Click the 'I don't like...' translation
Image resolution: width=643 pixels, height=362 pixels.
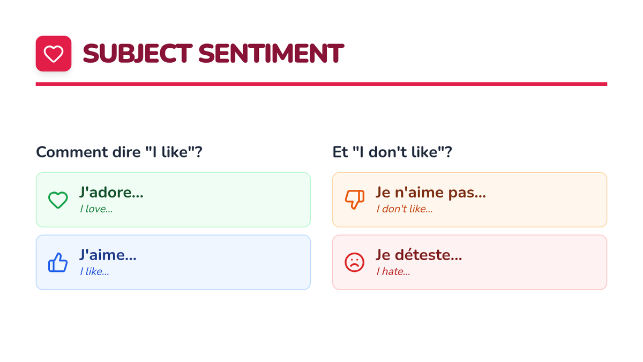[404, 209]
